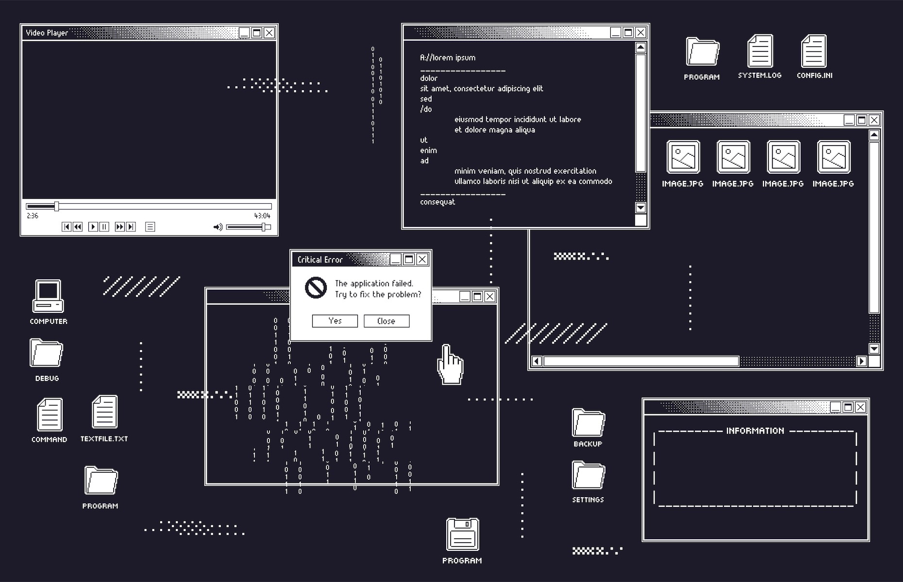Click the floppy disk PROGRAM icon
The image size is (903, 582).
(462, 534)
